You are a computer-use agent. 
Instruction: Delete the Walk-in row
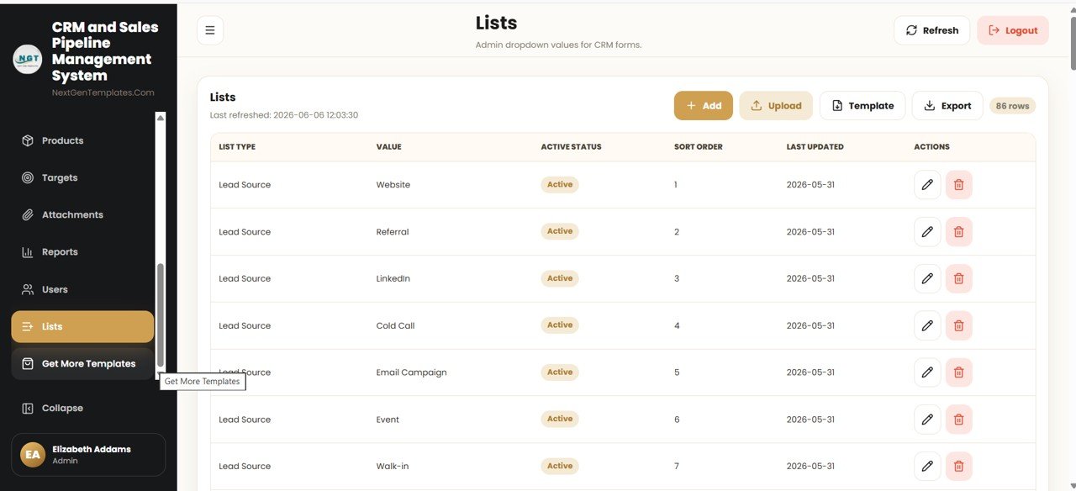959,466
